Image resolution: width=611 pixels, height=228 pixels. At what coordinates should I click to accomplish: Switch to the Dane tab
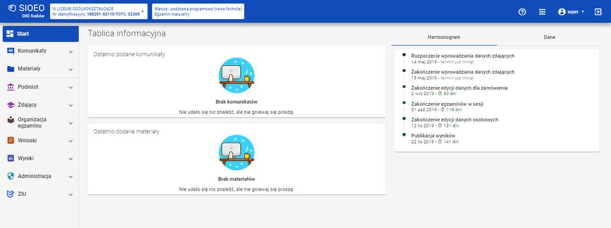point(550,38)
